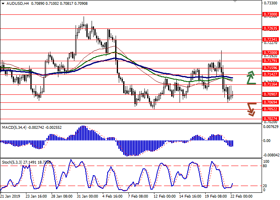Click the 7 Feb 08:00 date label
The width and height of the screenshot is (280, 200).
click(138, 196)
